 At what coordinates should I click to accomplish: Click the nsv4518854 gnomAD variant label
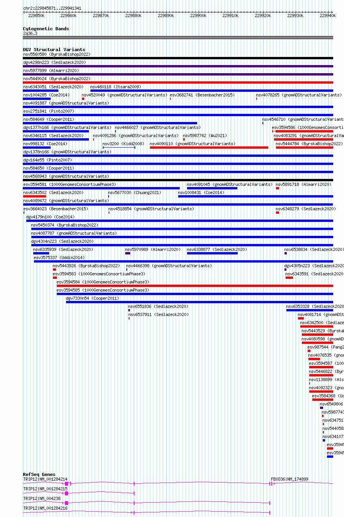151,209
